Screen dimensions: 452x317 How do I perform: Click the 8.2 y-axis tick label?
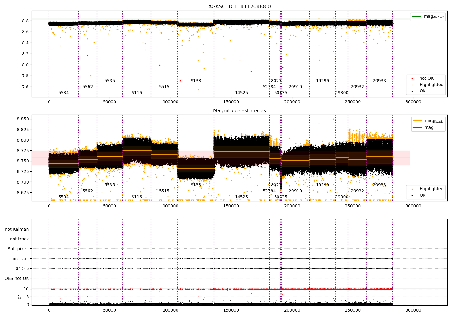click(x=25, y=54)
